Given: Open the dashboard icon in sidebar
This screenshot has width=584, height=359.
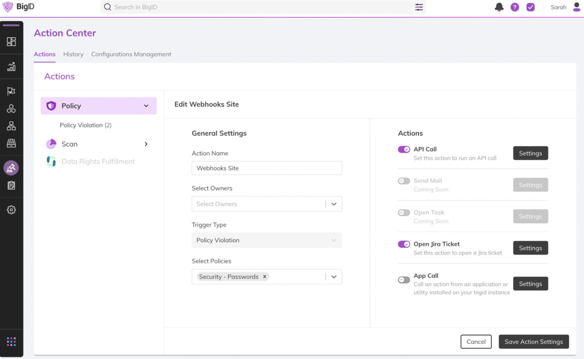Looking at the screenshot, I should pos(11,41).
